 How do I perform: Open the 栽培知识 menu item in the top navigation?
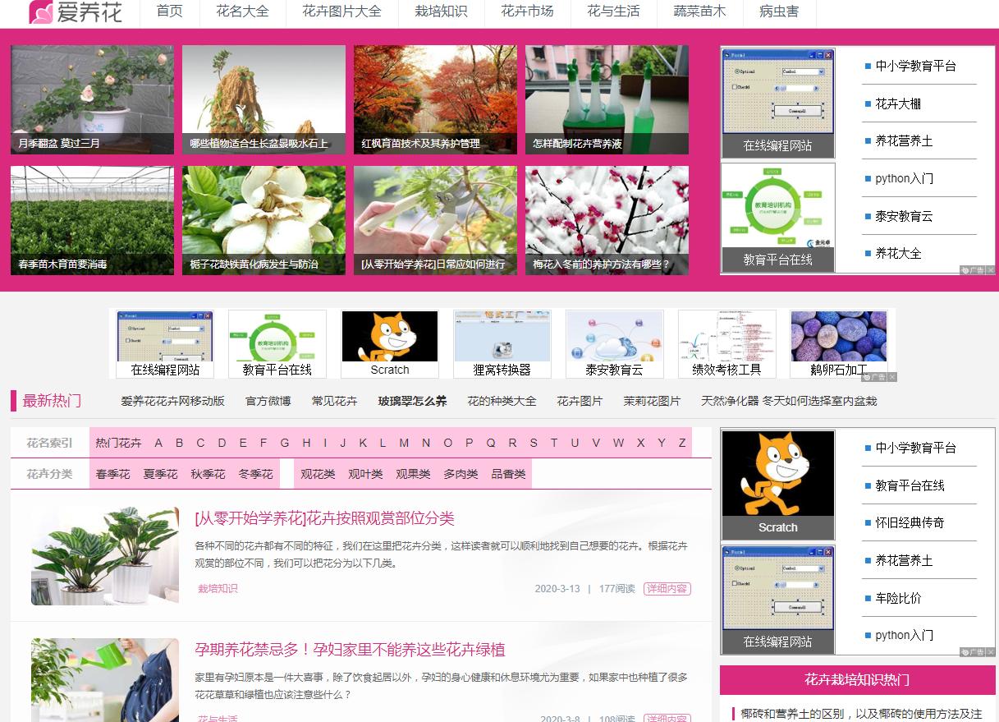[442, 12]
